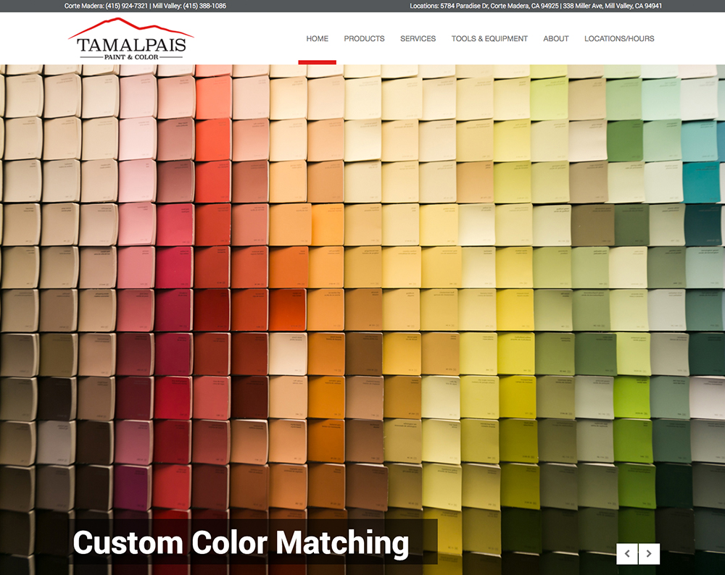Open the Tools & Equipment menu item
Screen dimensions: 725x575
tap(489, 38)
